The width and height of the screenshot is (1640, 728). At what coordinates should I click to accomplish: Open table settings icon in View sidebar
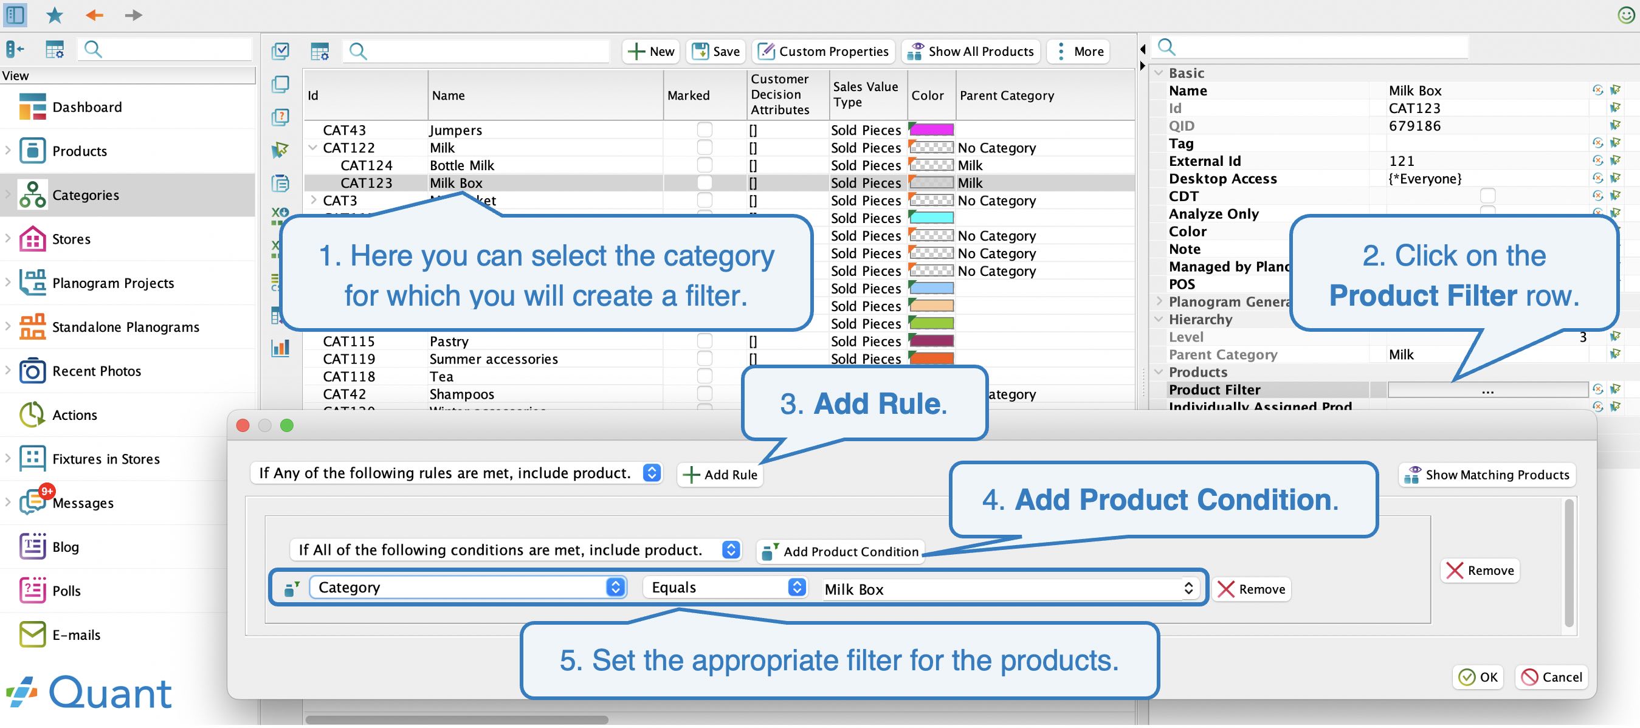point(55,49)
